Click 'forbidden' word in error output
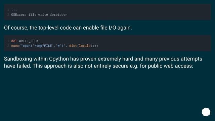 point(59,15)
